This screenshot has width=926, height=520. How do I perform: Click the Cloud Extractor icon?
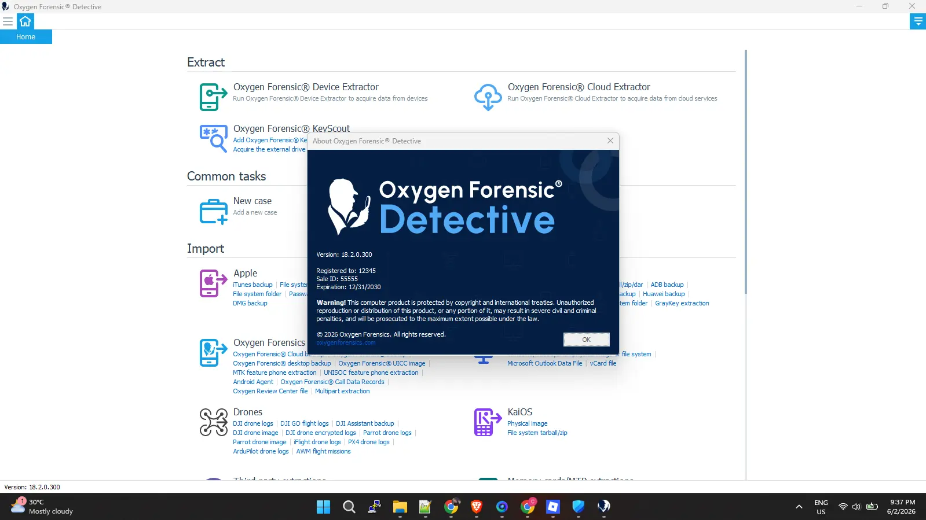point(488,97)
